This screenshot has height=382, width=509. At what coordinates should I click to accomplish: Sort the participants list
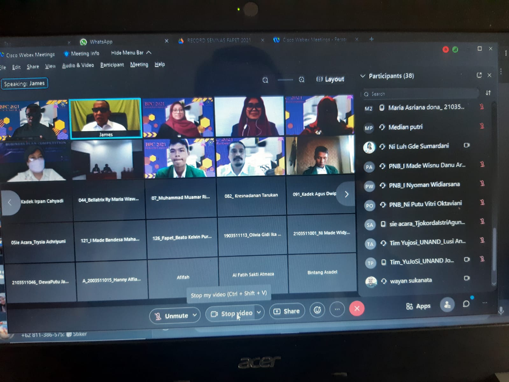[488, 93]
